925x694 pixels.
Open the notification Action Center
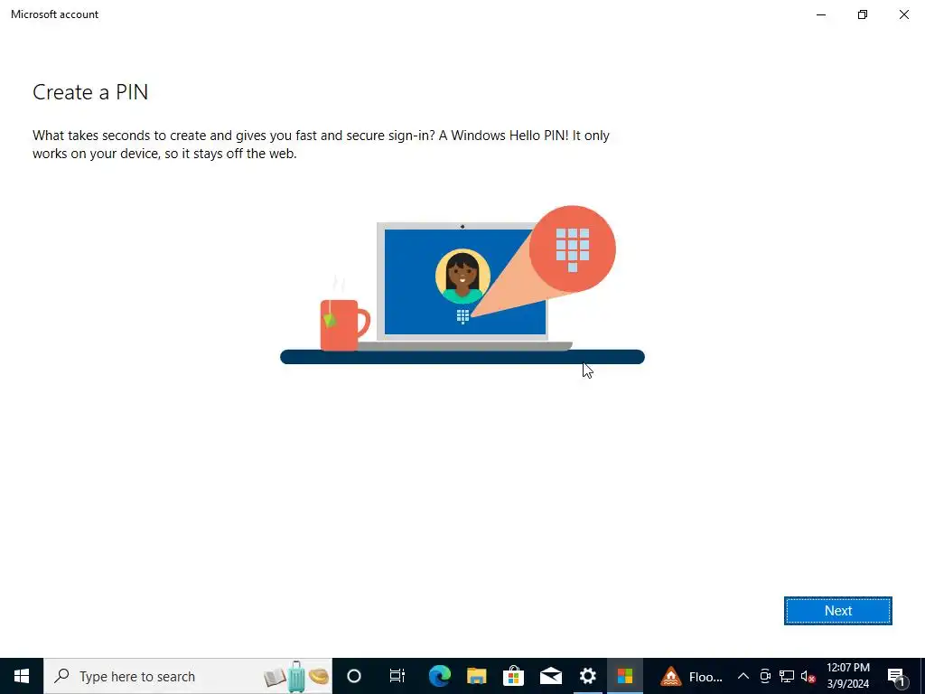[896, 676]
